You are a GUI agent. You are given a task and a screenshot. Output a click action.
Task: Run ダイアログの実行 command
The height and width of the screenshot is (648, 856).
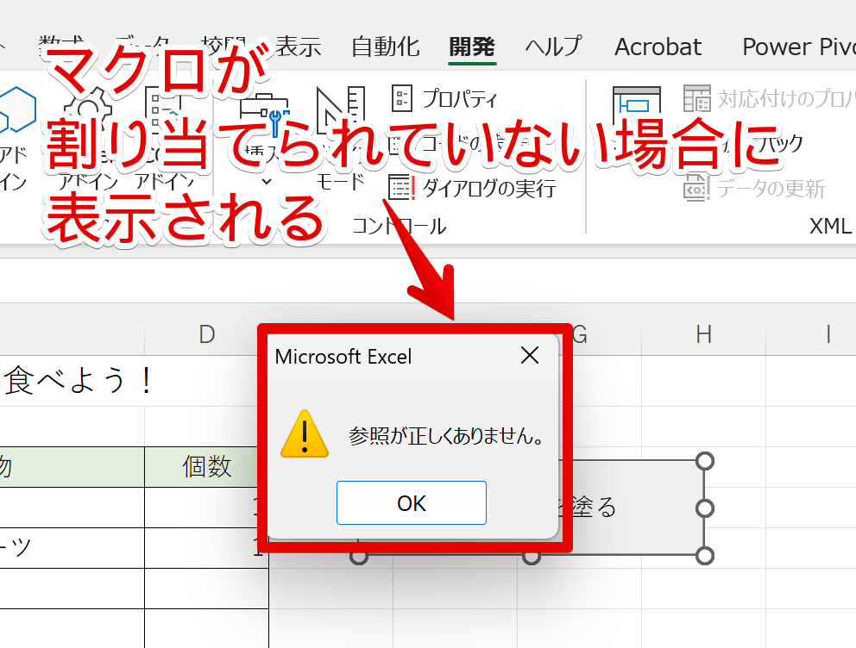473,188
